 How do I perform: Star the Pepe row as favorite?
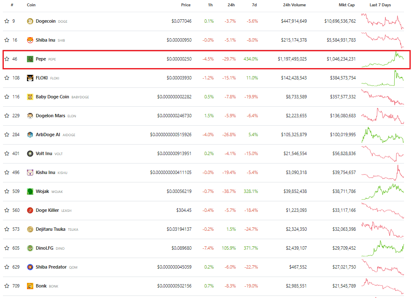coord(7,59)
